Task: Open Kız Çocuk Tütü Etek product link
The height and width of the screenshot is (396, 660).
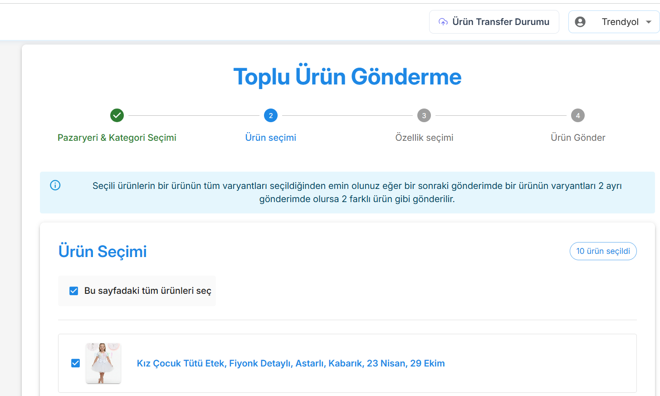Action: (291, 363)
